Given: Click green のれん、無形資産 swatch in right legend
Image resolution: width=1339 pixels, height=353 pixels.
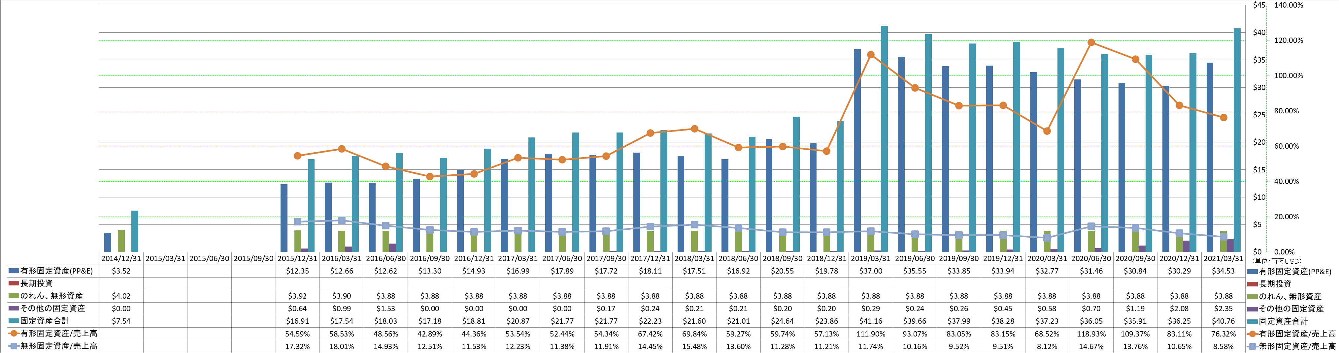Looking at the screenshot, I should (1253, 296).
